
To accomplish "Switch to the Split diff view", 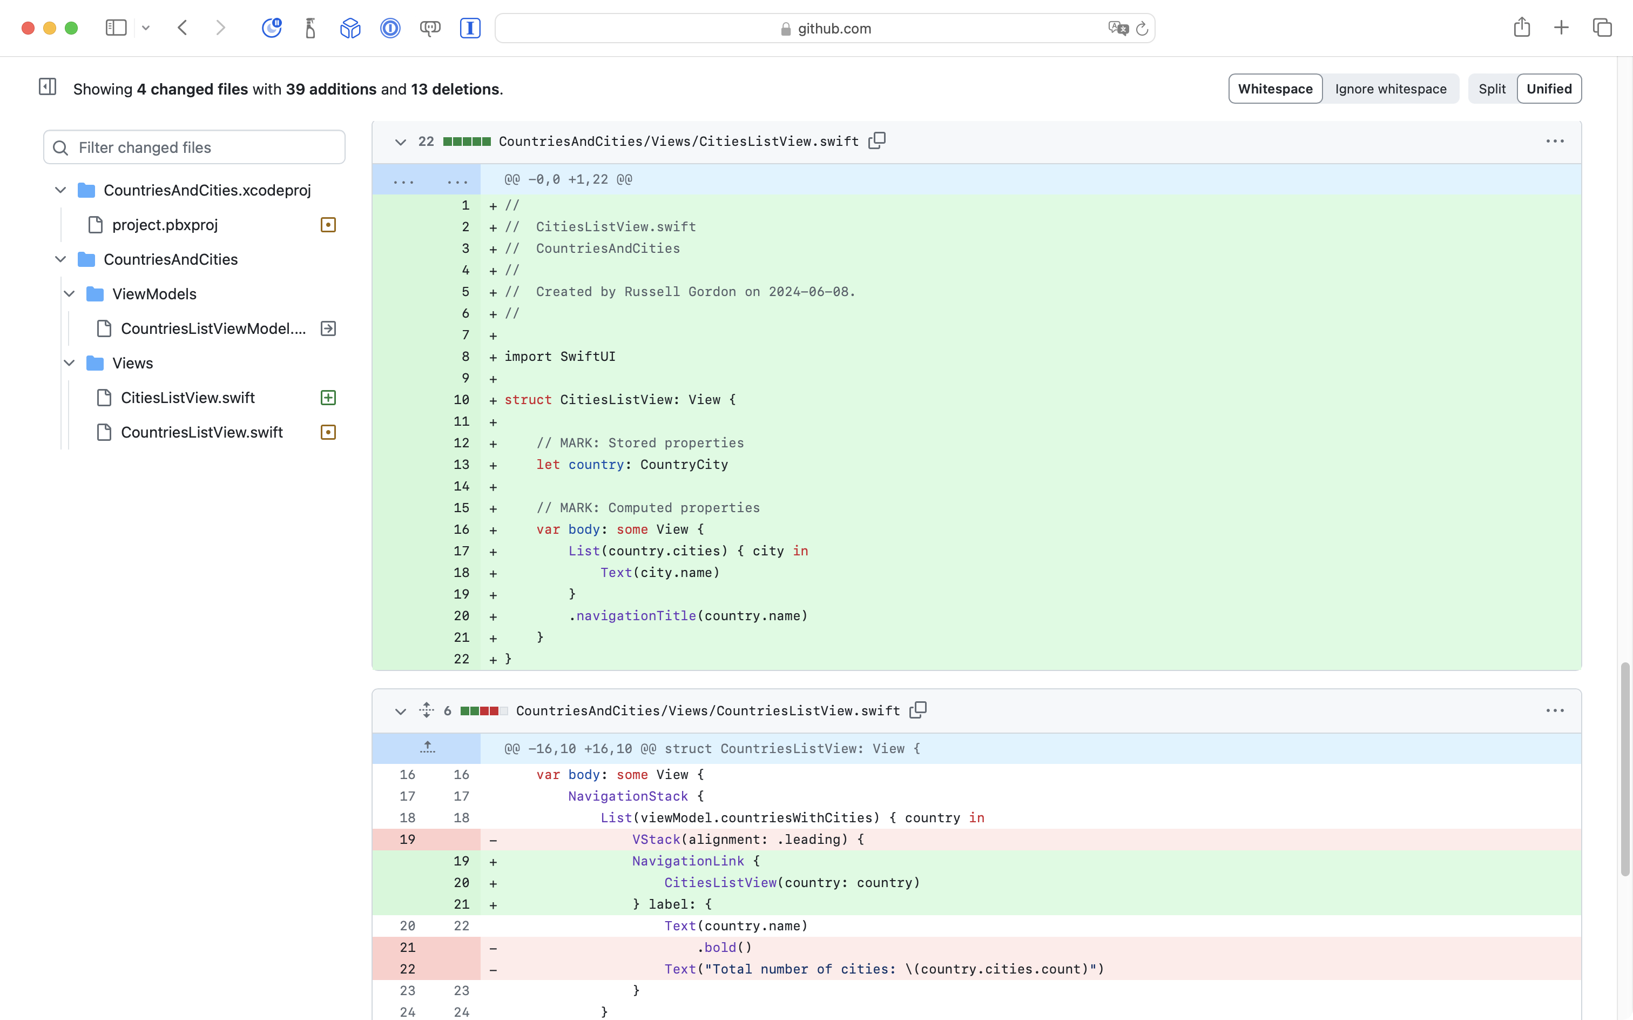I will (1492, 89).
